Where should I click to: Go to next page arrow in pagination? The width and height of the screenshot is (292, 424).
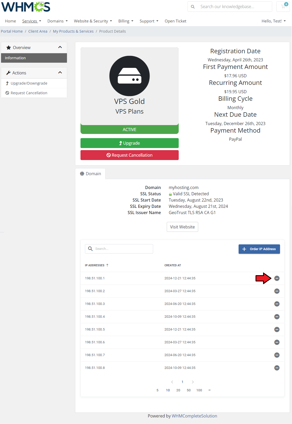[193, 382]
